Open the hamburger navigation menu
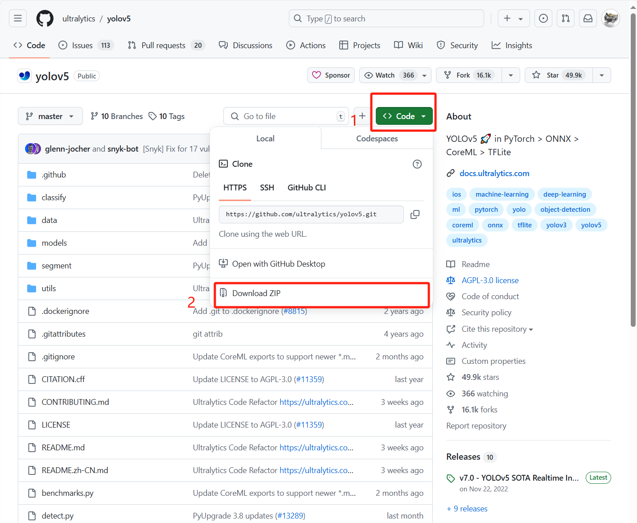The height and width of the screenshot is (523, 637). click(18, 18)
